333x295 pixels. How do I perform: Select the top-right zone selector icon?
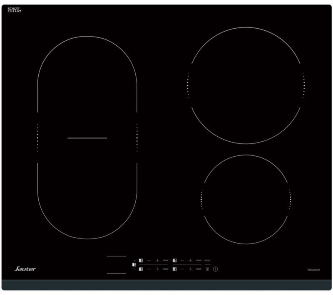(x=174, y=261)
